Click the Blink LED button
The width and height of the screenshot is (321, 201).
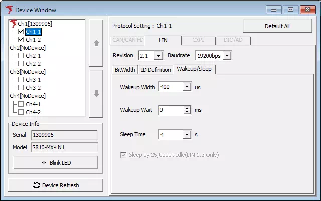55,163
